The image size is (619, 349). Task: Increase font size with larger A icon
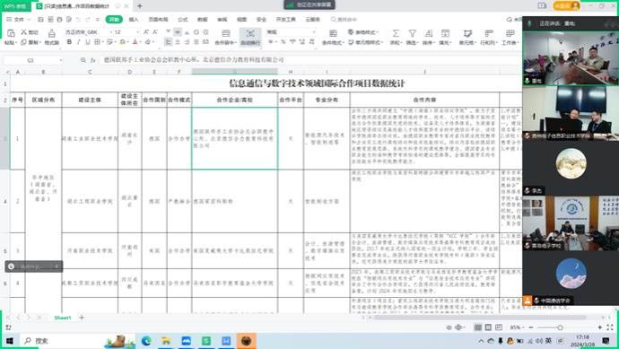click(x=146, y=32)
